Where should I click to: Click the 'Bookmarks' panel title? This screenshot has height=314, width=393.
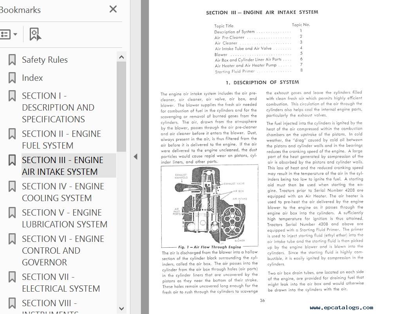20,10
